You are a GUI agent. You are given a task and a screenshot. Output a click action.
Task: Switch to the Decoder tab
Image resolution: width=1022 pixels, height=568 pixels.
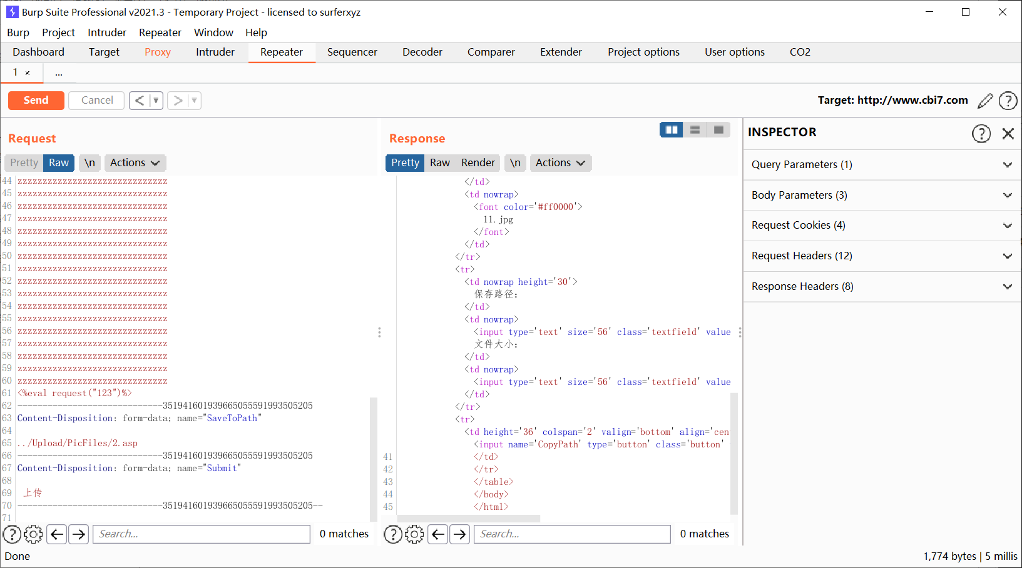tap(422, 52)
